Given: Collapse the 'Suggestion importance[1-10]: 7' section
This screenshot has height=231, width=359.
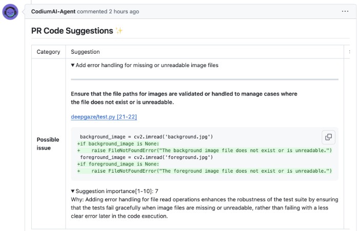Looking at the screenshot, I should pos(73,191).
